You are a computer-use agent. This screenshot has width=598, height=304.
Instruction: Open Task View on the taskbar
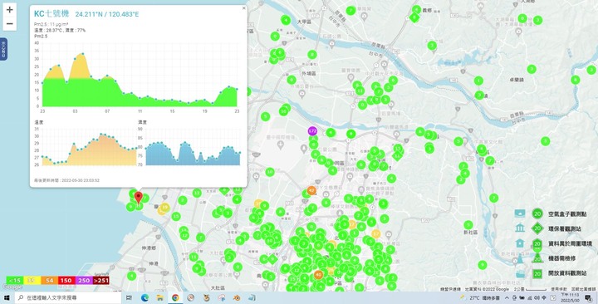click(x=129, y=298)
